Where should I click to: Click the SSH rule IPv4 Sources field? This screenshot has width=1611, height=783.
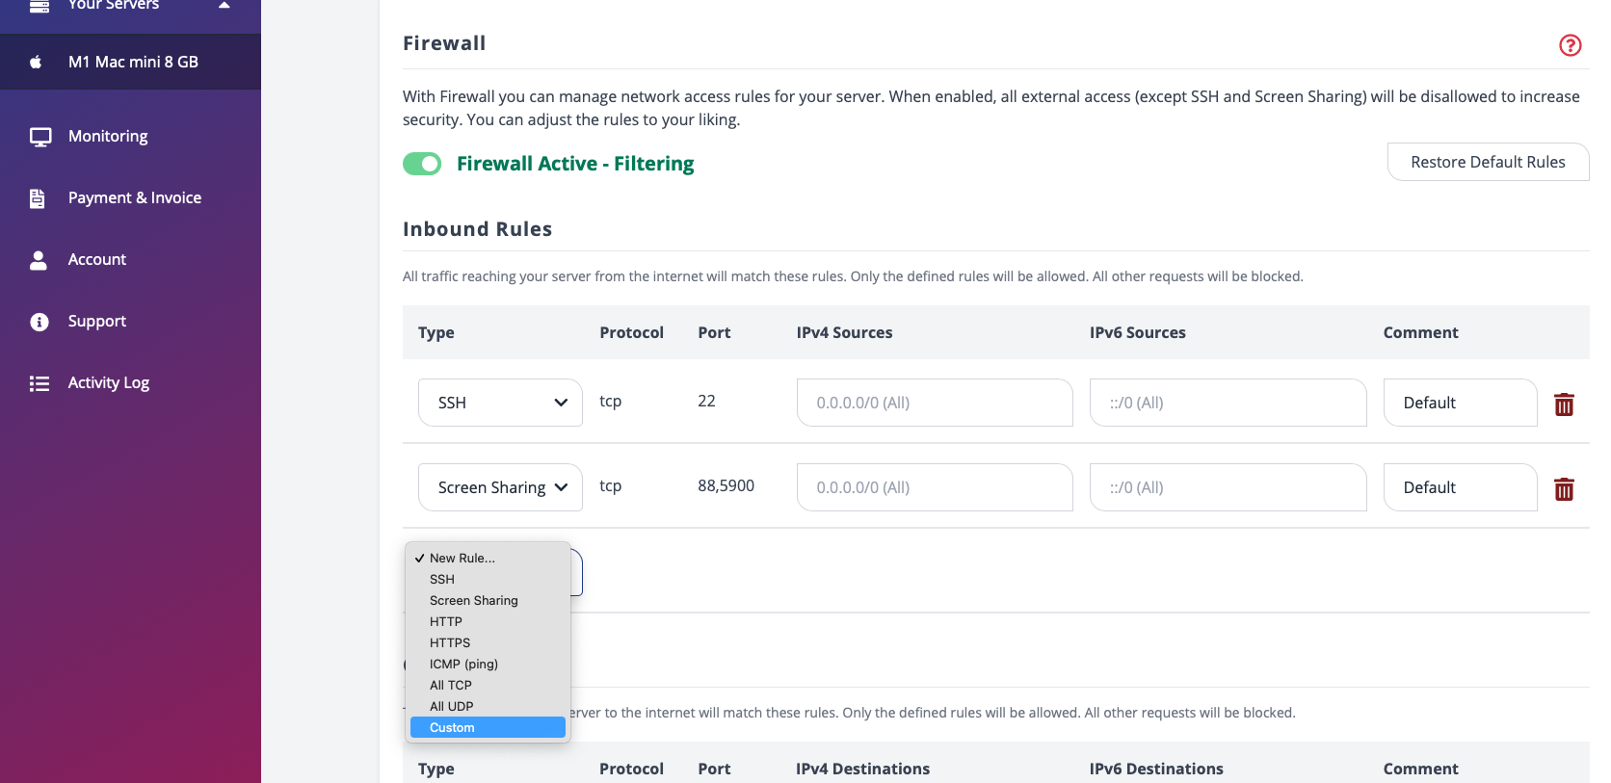tap(934, 403)
